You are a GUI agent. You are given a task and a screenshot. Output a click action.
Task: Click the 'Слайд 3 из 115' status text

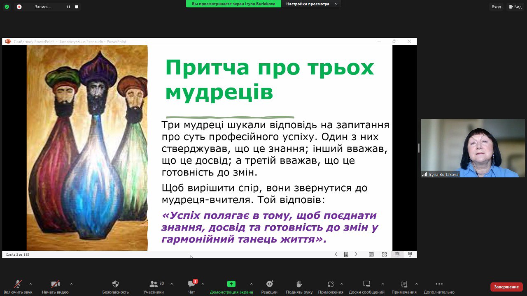(18, 254)
